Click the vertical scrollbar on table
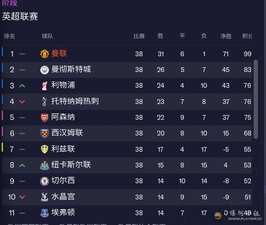Image resolution: width=266 pixels, height=225 pixels. click(x=256, y=99)
